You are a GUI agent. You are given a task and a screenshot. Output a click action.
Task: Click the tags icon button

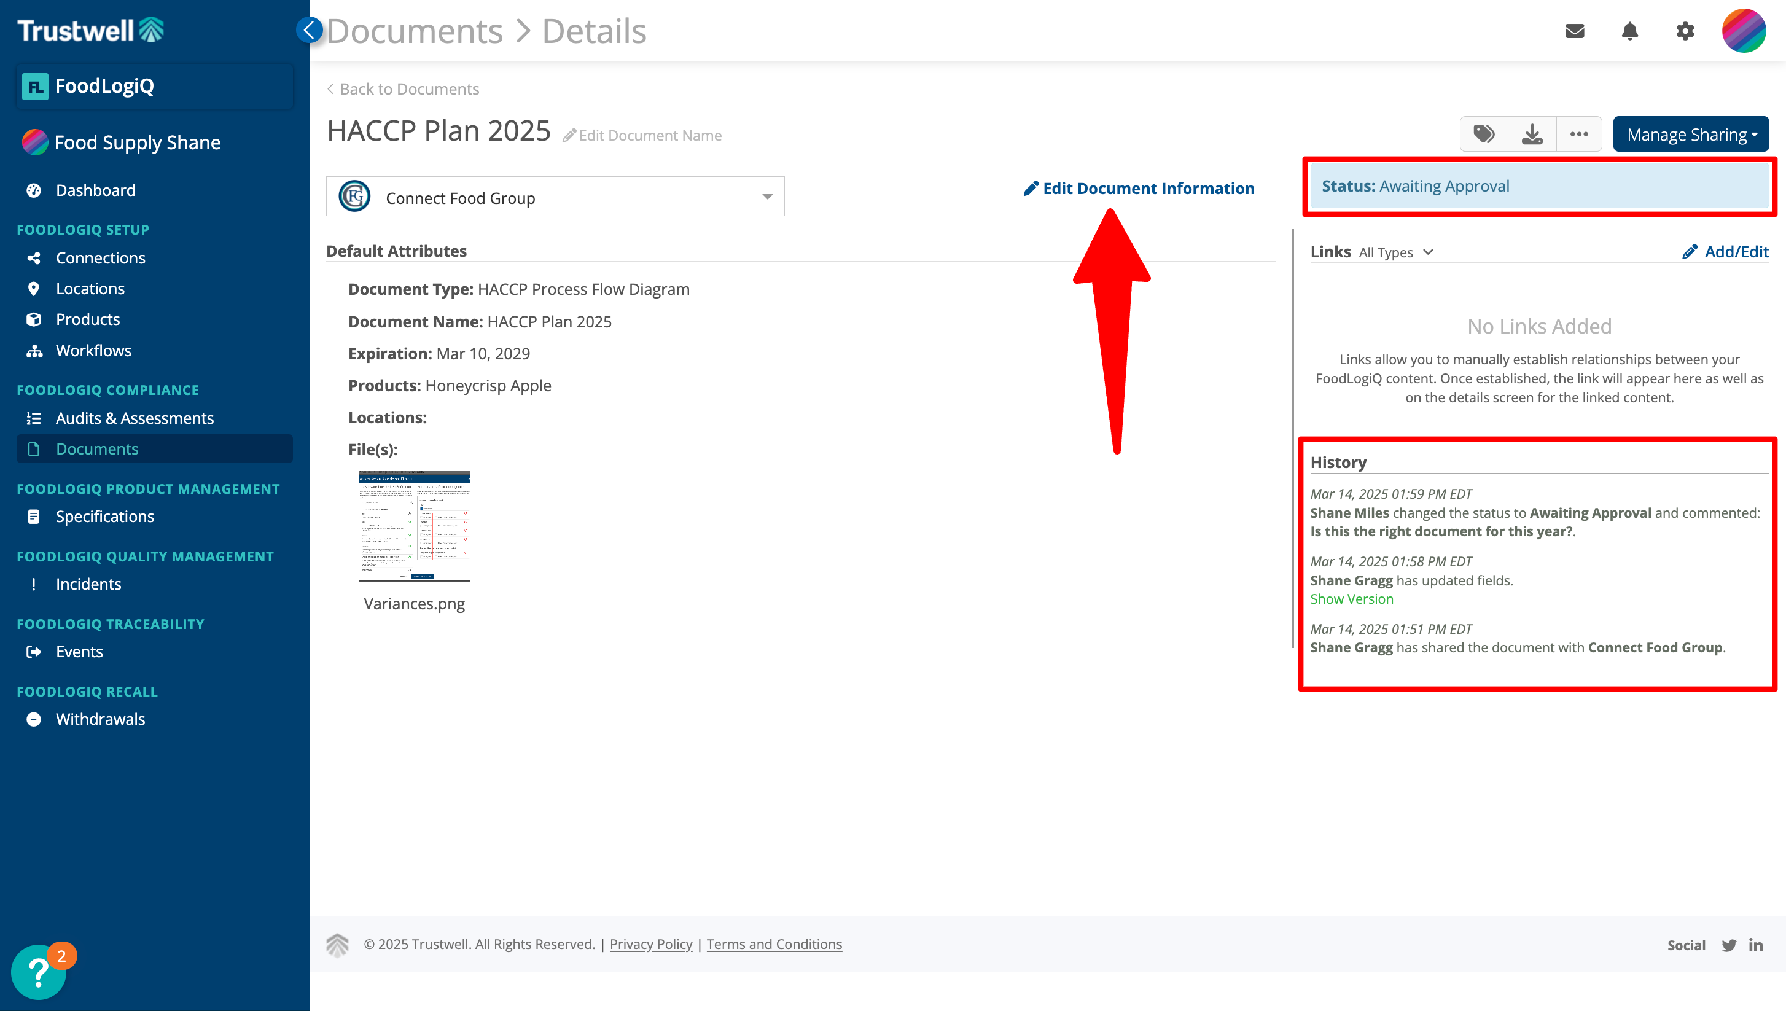tap(1484, 134)
